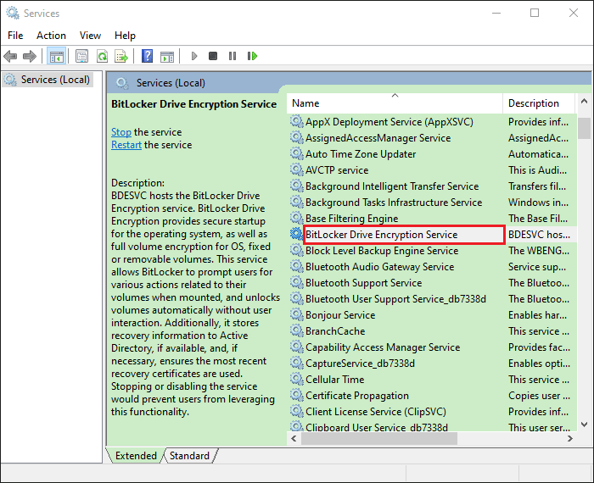The width and height of the screenshot is (594, 483).
Task: Click the Export List toolbar icon
Action: (121, 57)
